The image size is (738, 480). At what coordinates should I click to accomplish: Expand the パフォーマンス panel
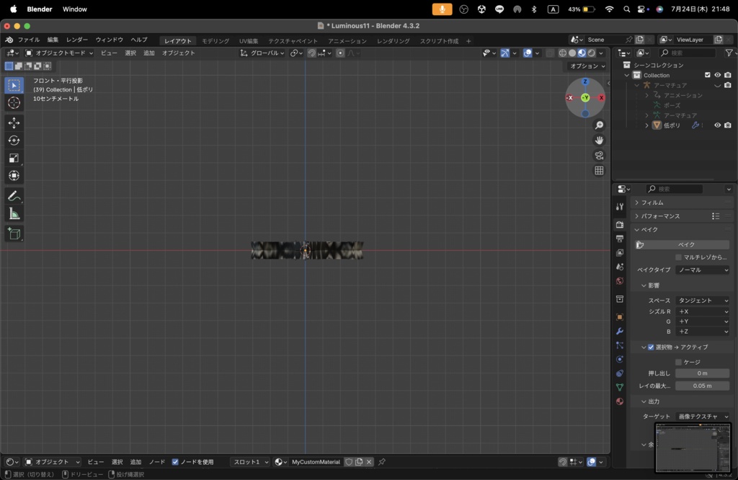click(660, 216)
